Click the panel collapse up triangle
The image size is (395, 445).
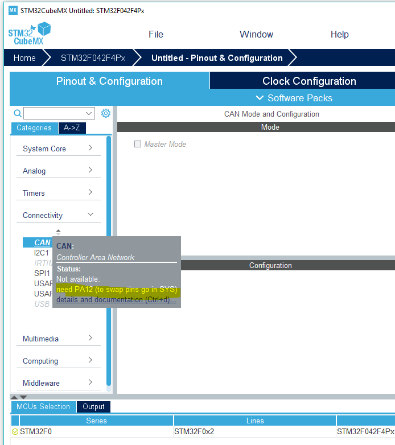(x=14, y=397)
